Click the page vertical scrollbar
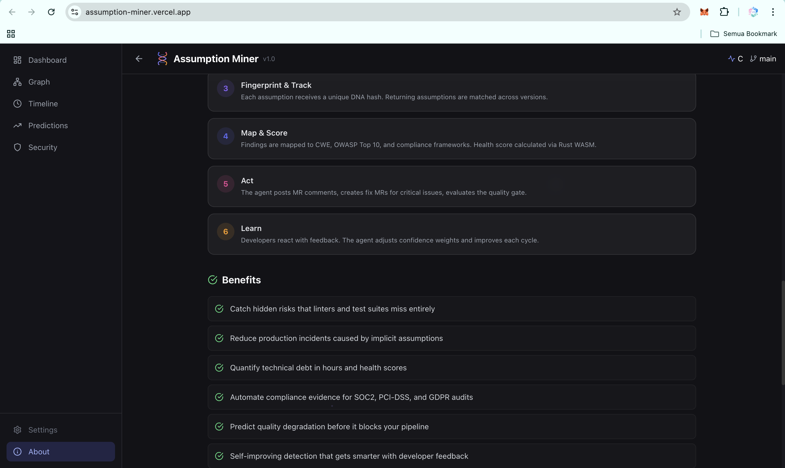The image size is (785, 468). click(783, 333)
